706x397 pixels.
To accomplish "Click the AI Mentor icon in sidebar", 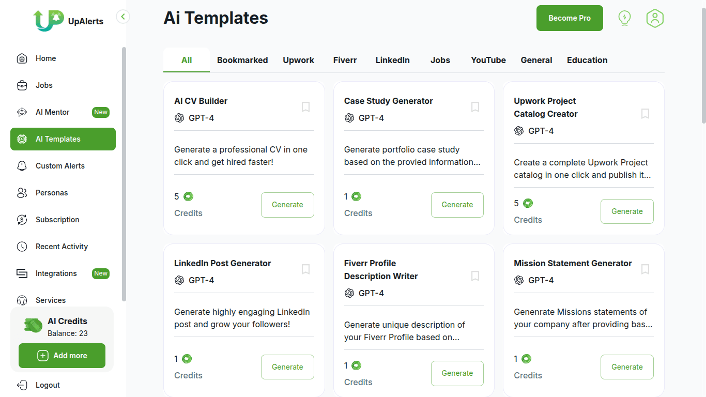I will [22, 112].
